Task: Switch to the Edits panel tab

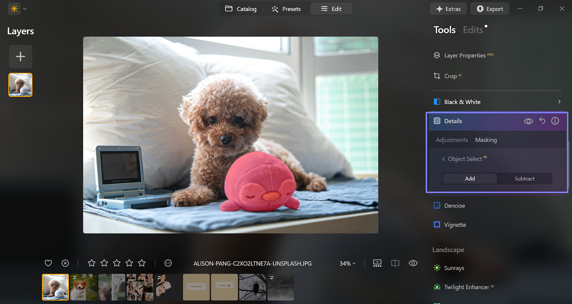Action: click(473, 30)
